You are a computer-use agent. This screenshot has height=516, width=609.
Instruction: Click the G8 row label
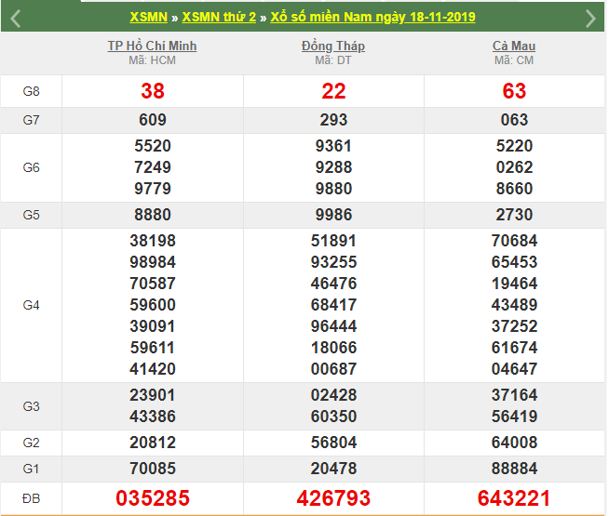point(31,91)
